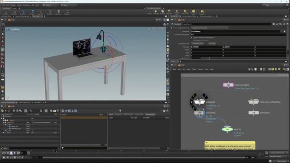Screen dimensions: 290x163
Task: Open help icon in parameter pane header
Action: coord(287,24)
